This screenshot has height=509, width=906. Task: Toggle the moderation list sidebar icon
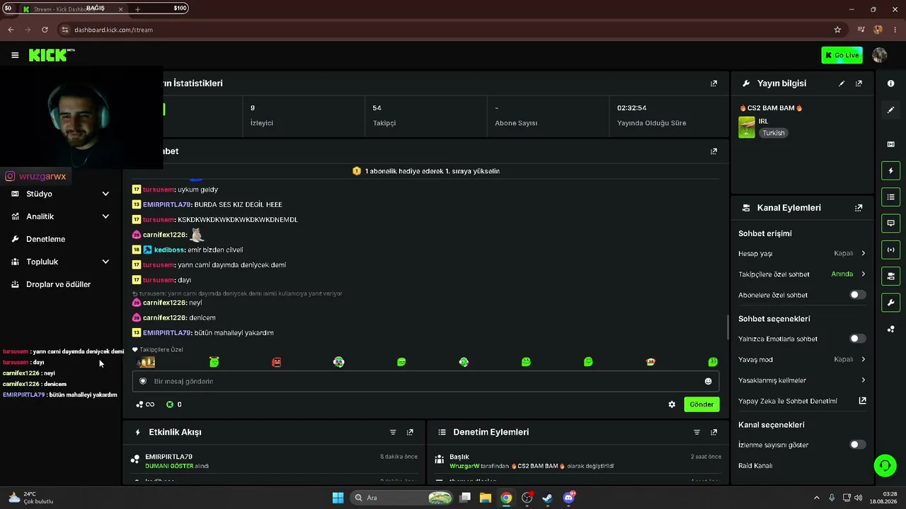pos(890,197)
